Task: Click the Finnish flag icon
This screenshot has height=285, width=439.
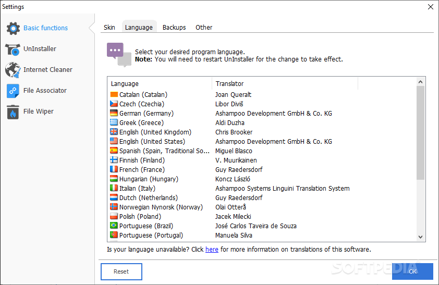Action: point(114,160)
